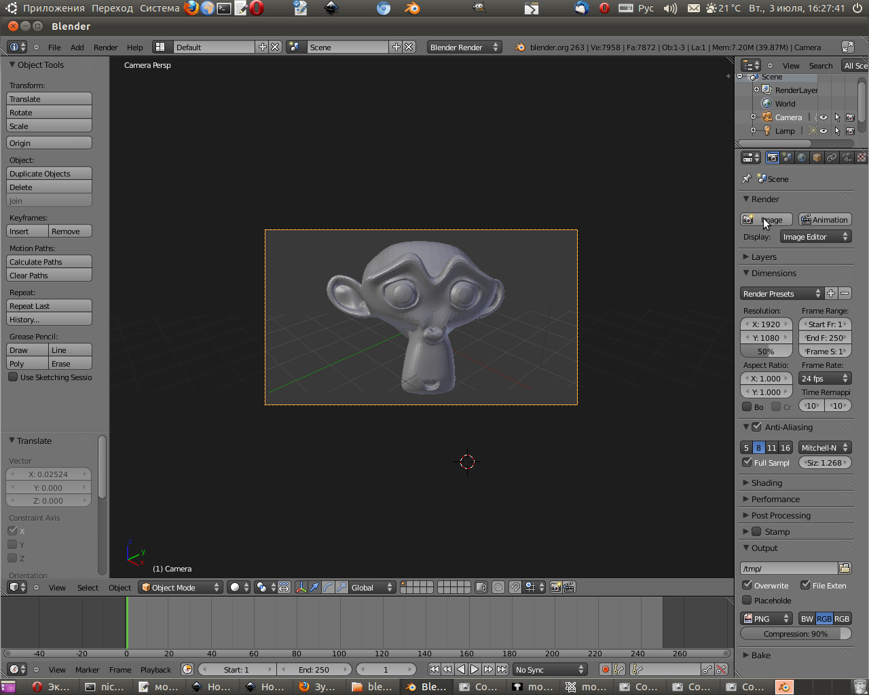Toggle the snap magnet icon
Image resolution: width=869 pixels, height=695 pixels.
click(515, 587)
